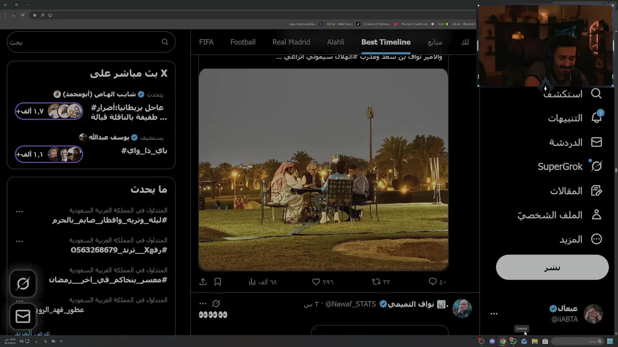Open the notifications bell (التنبيهات)
Screen dimensions: 618x347
tap(597, 118)
